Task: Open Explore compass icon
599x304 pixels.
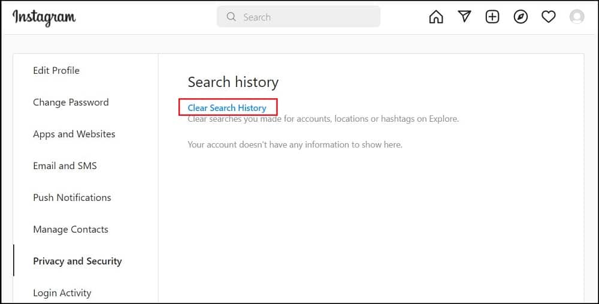Action: coord(521,17)
